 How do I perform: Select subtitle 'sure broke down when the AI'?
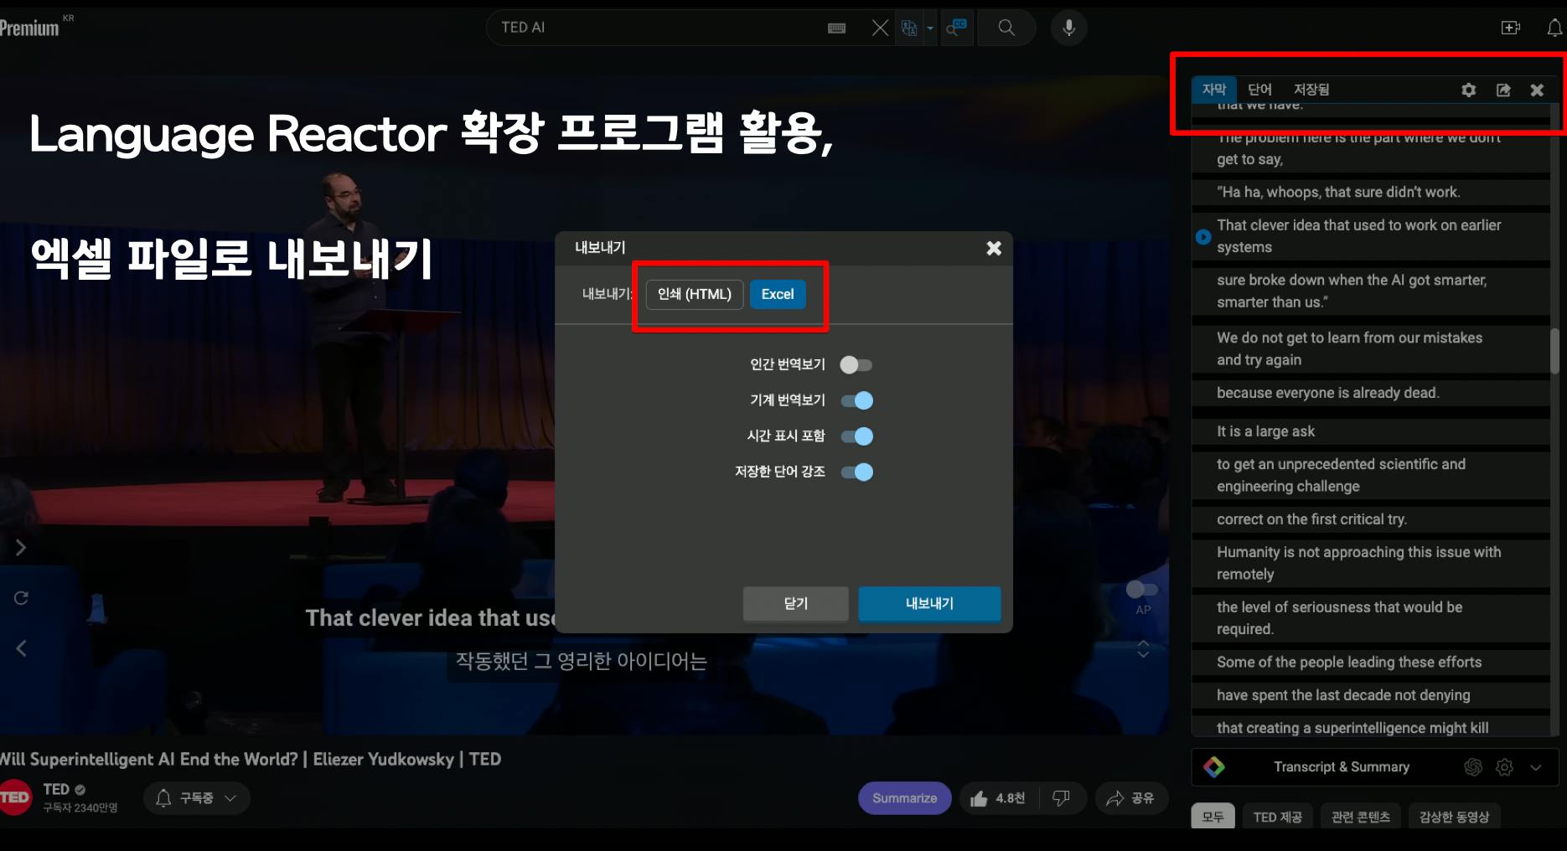point(1371,291)
